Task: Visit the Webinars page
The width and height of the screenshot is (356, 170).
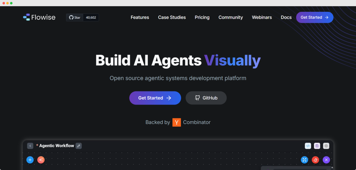Action: 262,17
